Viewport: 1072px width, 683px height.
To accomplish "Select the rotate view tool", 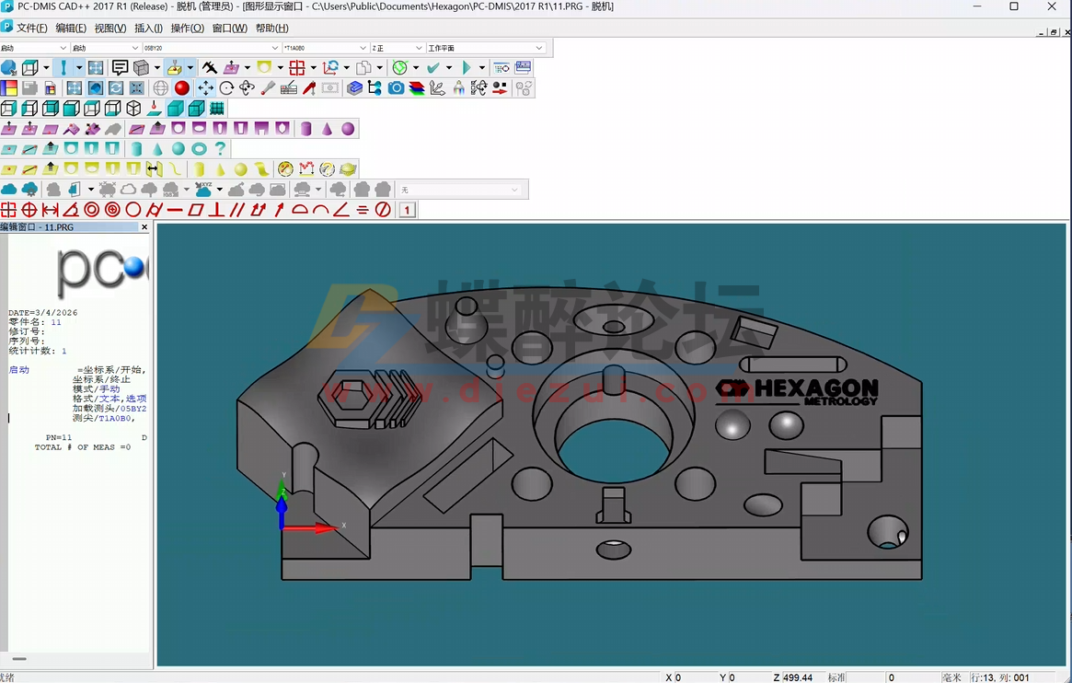I will (x=227, y=87).
